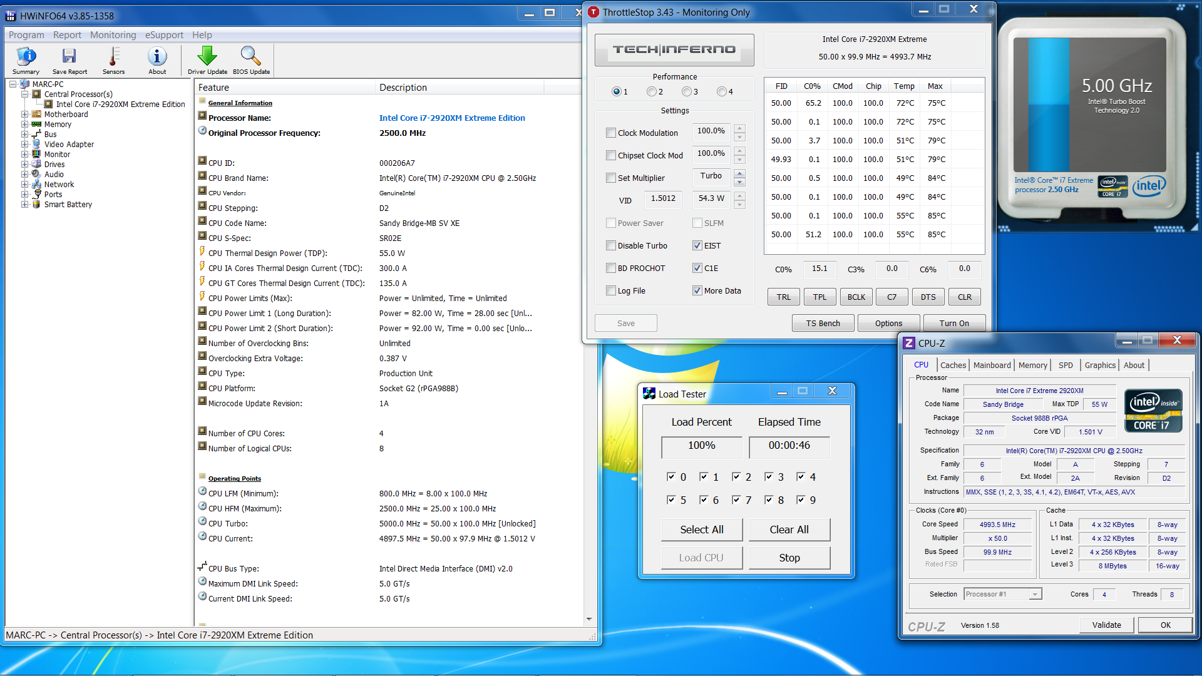Select the Video Adapter tree node
The image size is (1202, 676).
(69, 144)
